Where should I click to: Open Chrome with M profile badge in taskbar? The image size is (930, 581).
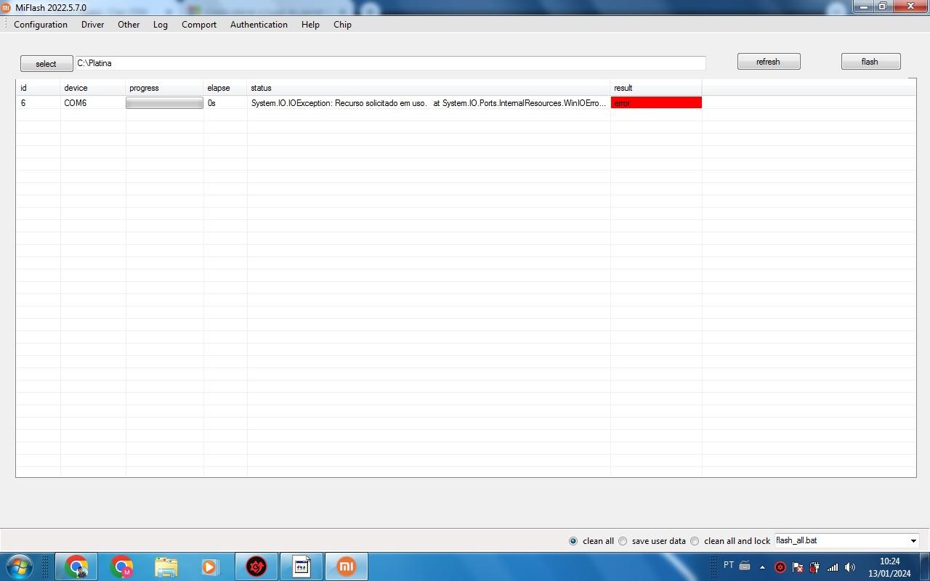(x=122, y=566)
